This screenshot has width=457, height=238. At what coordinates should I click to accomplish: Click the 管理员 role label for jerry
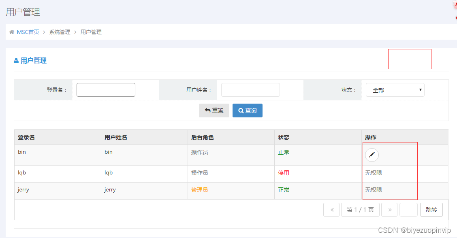pos(200,190)
